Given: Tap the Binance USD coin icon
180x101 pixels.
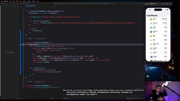Looking at the screenshot, I should 151,44.
